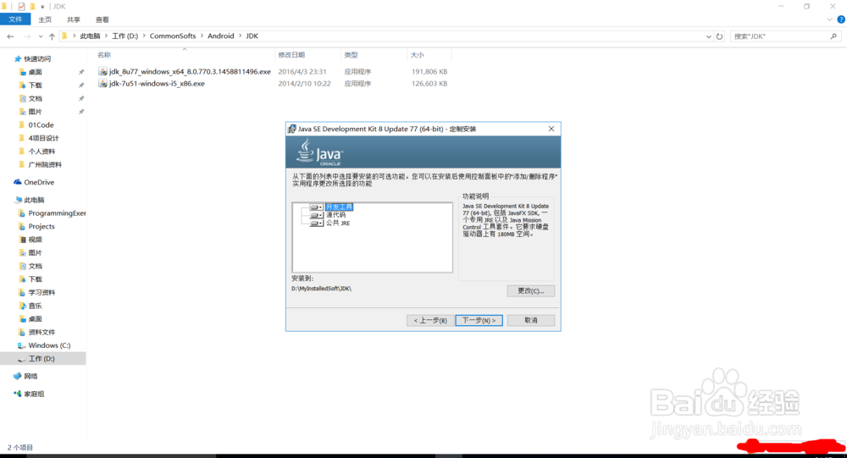Select 家庭组 in navigation pane
The height and width of the screenshot is (458, 847).
tap(34, 395)
